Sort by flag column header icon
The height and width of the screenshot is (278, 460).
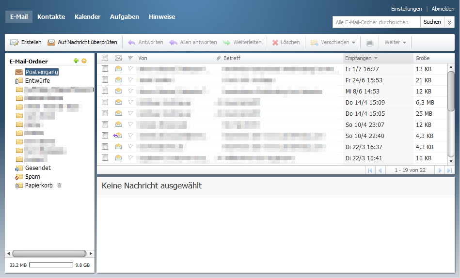coord(130,58)
